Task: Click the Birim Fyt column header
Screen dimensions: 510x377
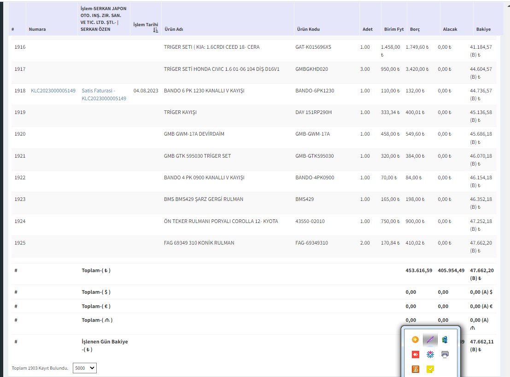Action: tap(393, 29)
